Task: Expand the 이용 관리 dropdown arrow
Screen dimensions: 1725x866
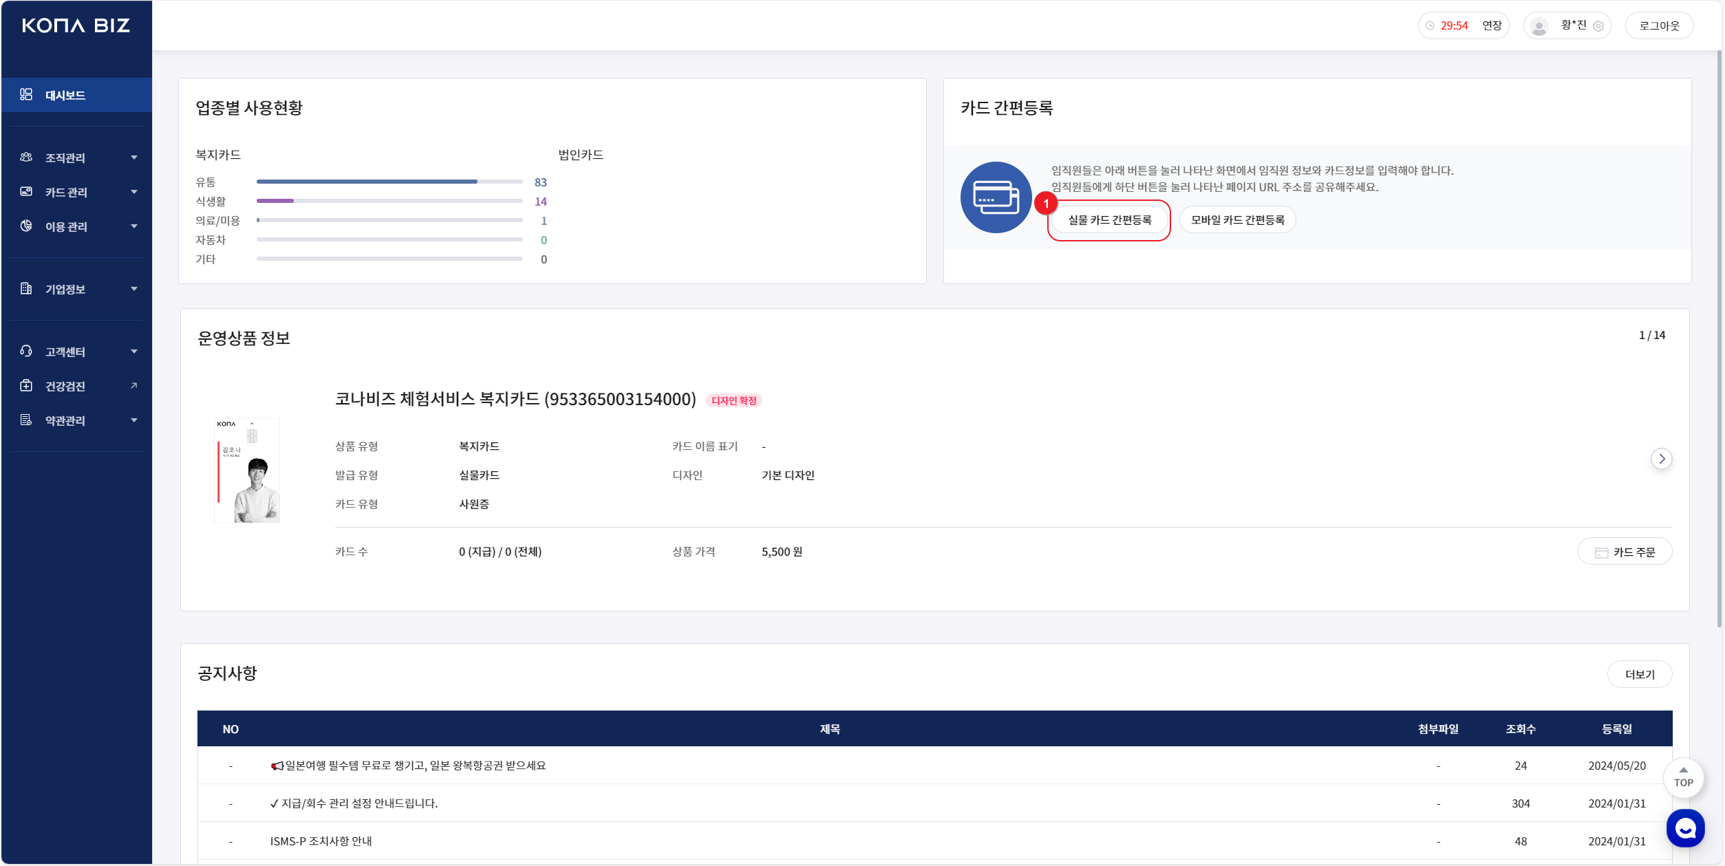Action: [134, 226]
